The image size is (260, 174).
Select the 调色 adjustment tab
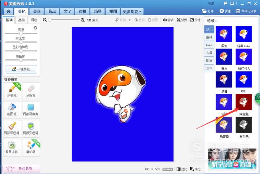[34, 20]
